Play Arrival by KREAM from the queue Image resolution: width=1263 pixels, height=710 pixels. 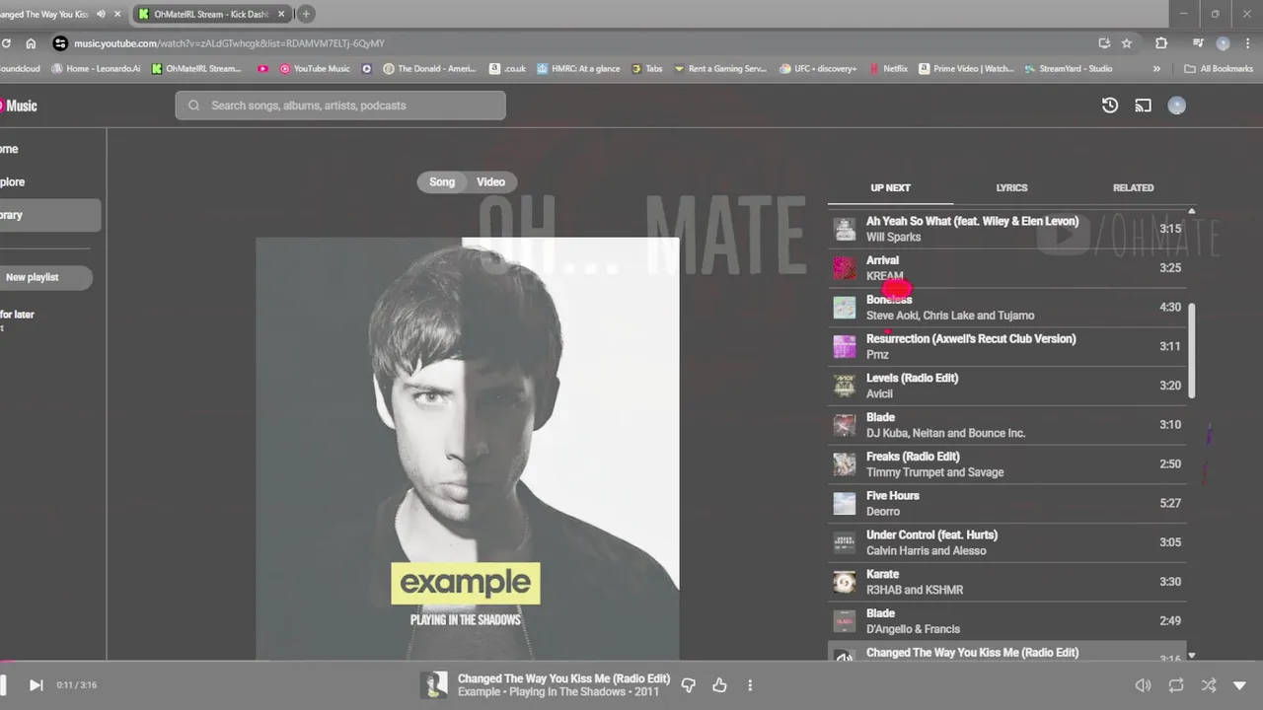[1006, 268]
